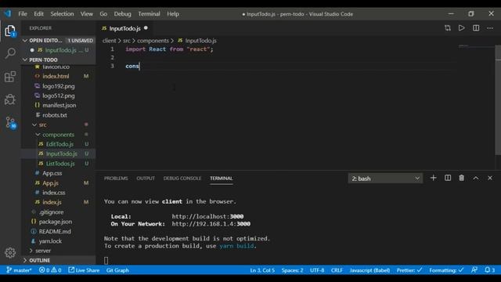This screenshot has height=282, width=501.
Task: Open the Debug menu
Action: click(122, 14)
